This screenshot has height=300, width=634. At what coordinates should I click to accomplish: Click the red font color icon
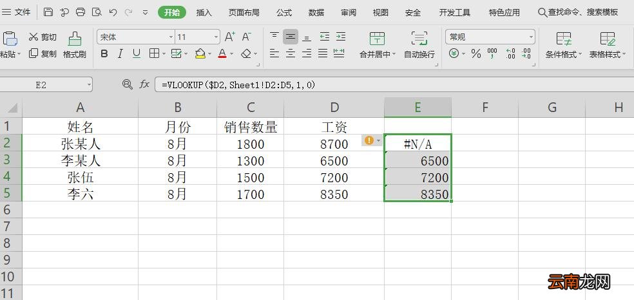(x=222, y=53)
